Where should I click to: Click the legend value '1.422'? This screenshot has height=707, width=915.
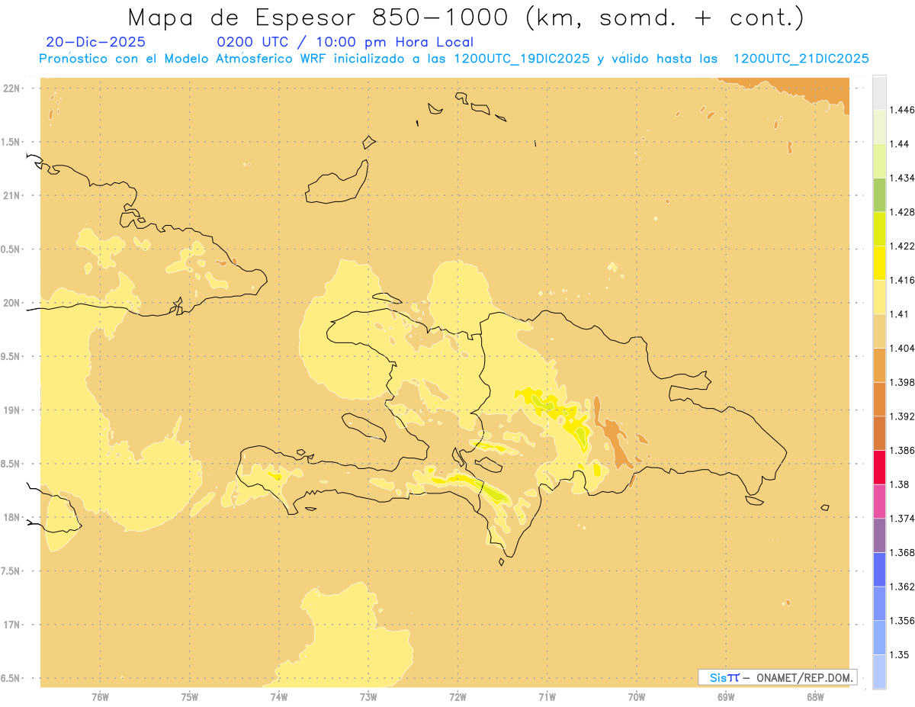coord(901,246)
